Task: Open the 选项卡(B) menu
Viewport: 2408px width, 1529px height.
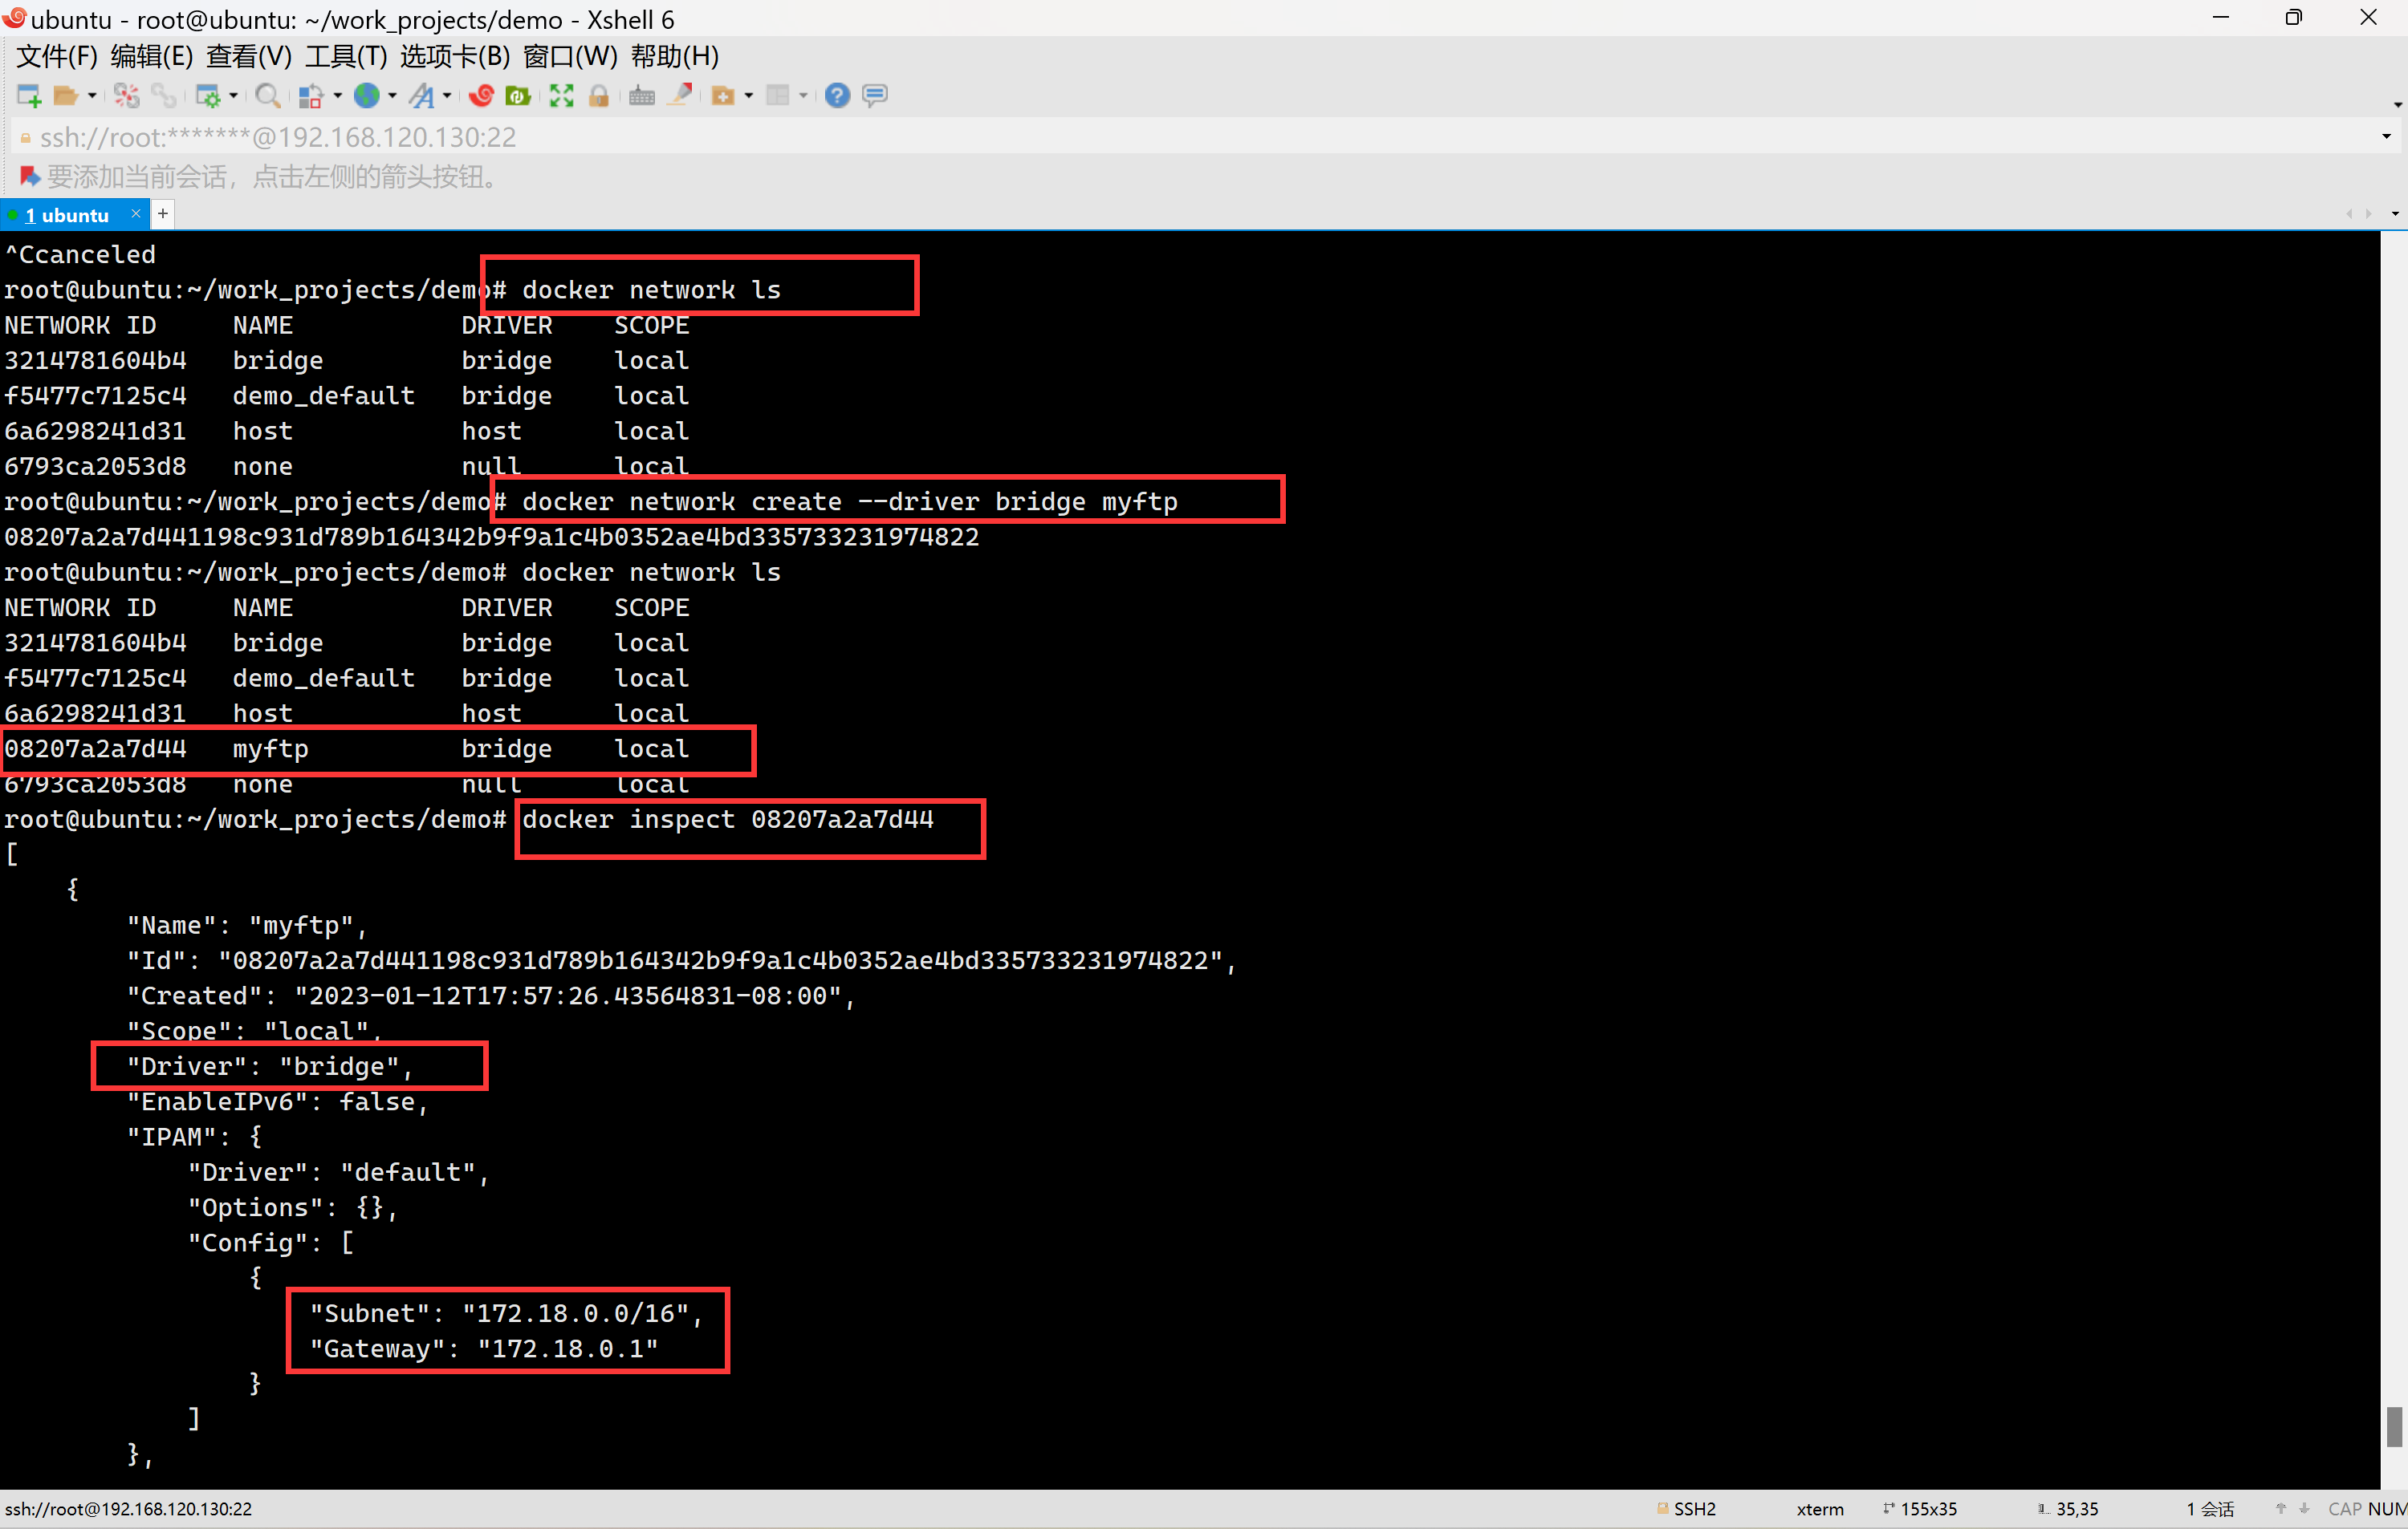Action: click(455, 56)
